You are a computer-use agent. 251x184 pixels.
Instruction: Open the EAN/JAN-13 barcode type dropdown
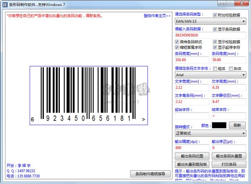pyautogui.click(x=210, y=21)
